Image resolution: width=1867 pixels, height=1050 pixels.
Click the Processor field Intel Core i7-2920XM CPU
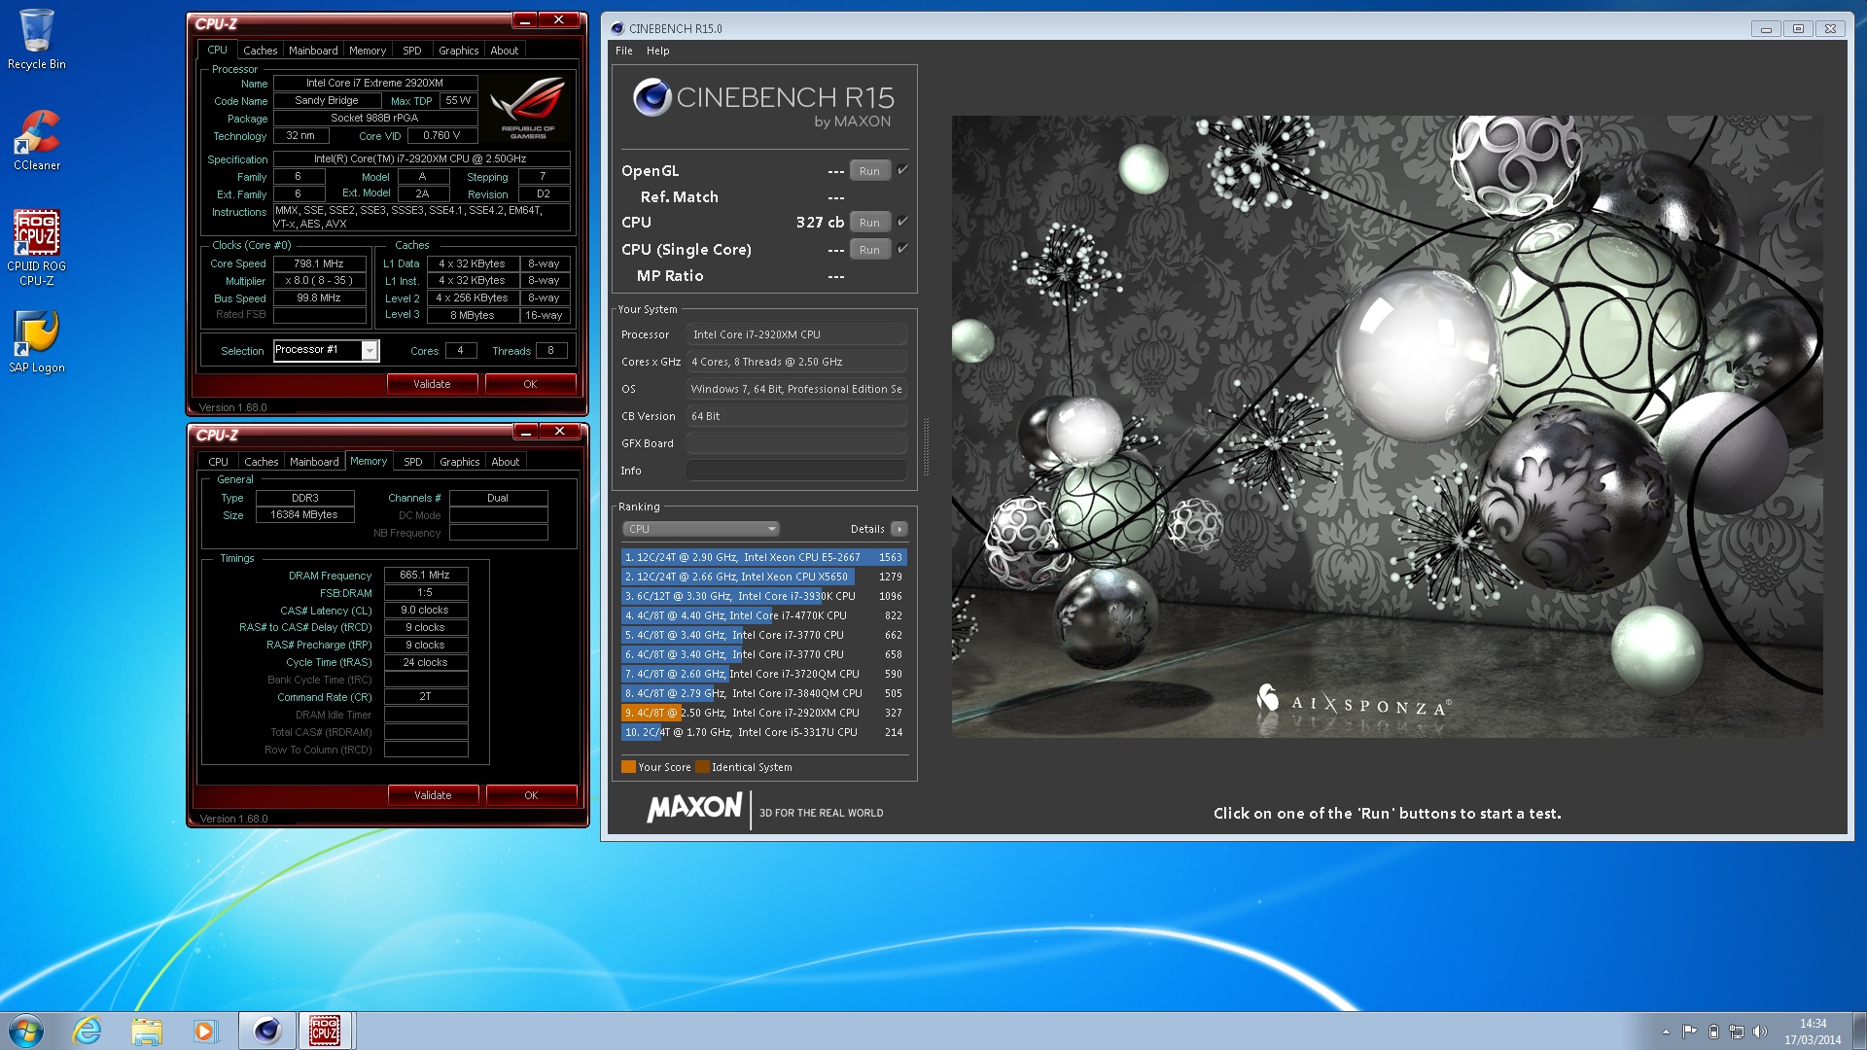tap(796, 334)
